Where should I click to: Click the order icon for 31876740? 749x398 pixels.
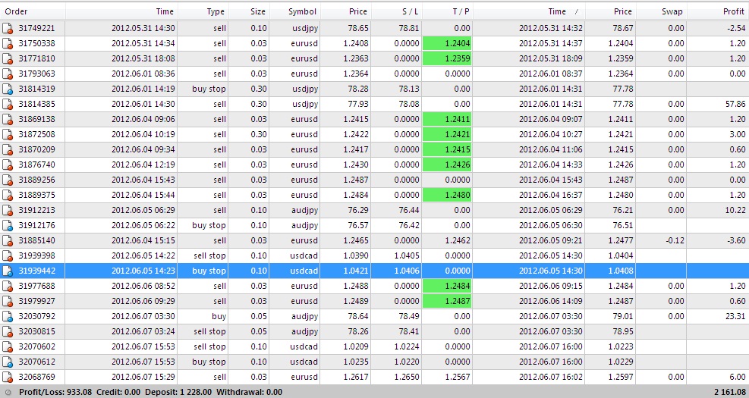8,165
